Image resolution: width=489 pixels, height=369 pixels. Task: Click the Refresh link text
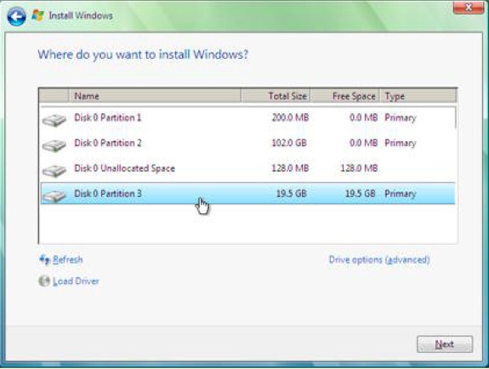68,259
